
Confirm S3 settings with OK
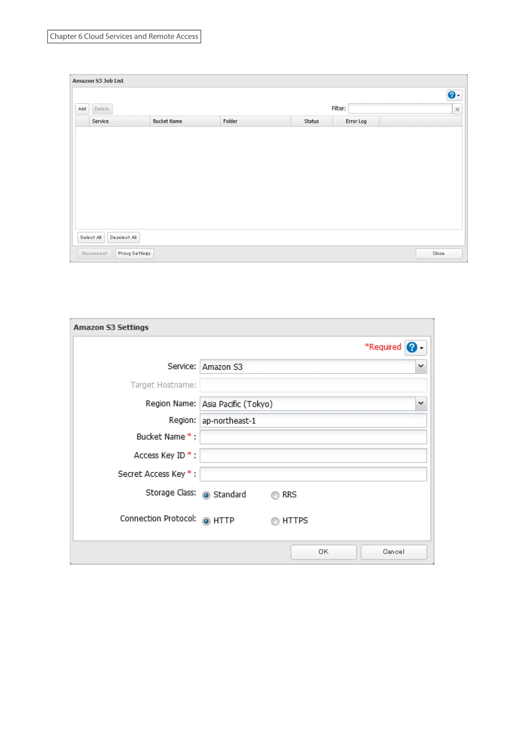click(323, 552)
